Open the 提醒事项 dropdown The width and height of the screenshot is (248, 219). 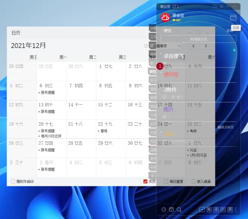coord(166,46)
